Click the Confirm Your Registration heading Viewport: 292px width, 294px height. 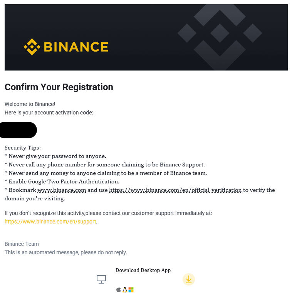59,87
